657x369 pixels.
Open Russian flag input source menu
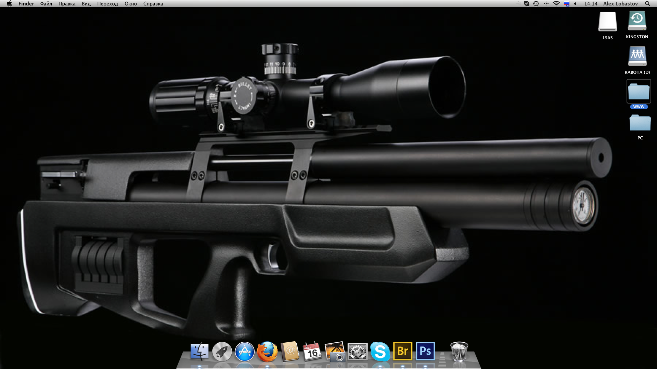tap(567, 4)
